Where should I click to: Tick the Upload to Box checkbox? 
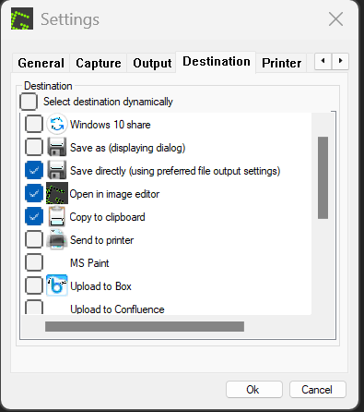[34, 285]
